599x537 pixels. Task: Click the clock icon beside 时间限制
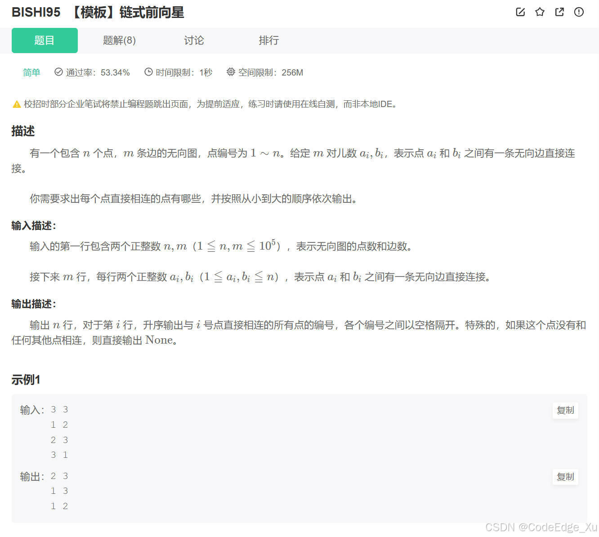tap(148, 72)
